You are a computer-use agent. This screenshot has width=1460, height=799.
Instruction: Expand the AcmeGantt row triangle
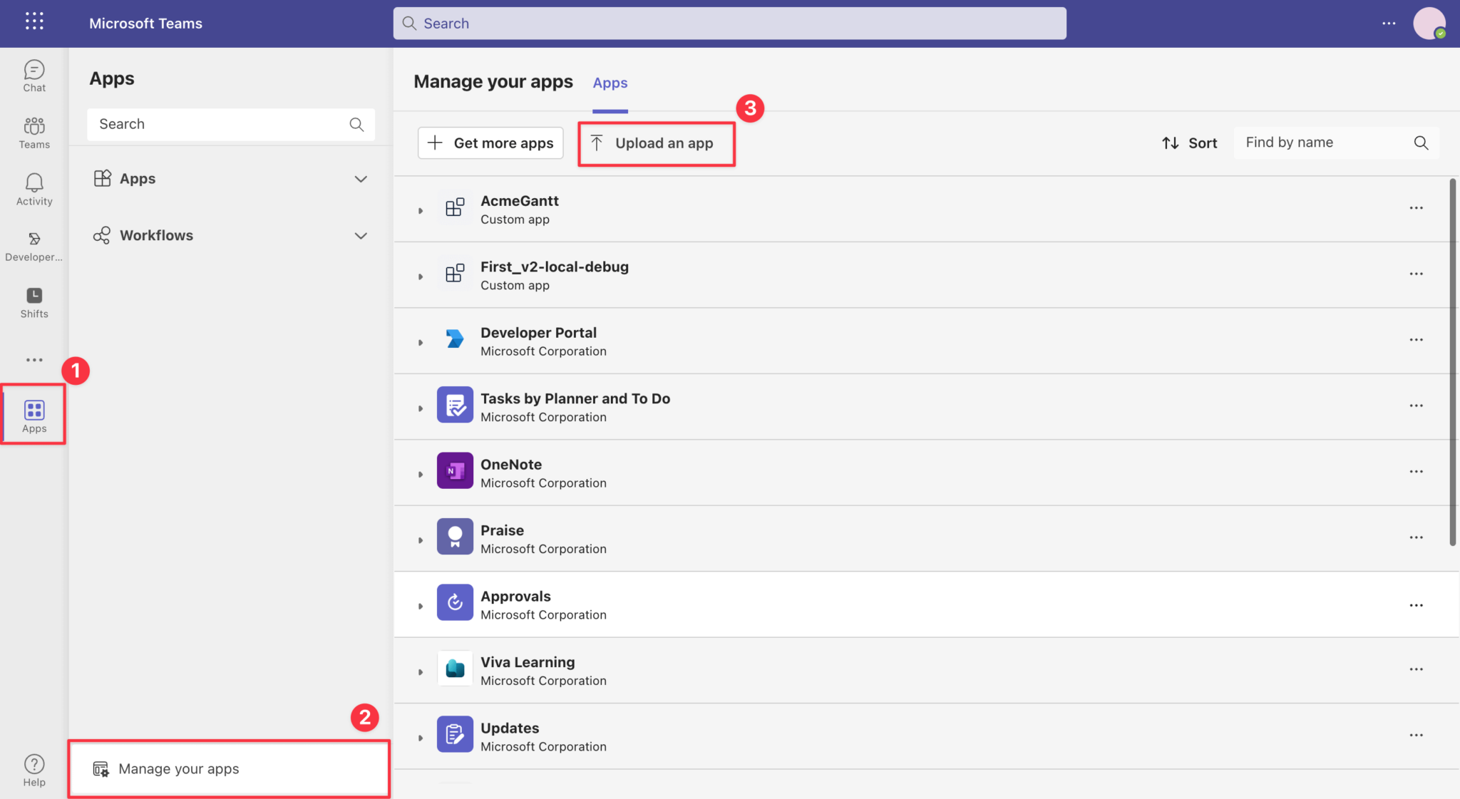(x=421, y=211)
